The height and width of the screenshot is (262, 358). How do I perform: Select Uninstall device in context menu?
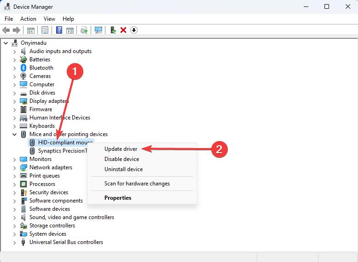(123, 169)
